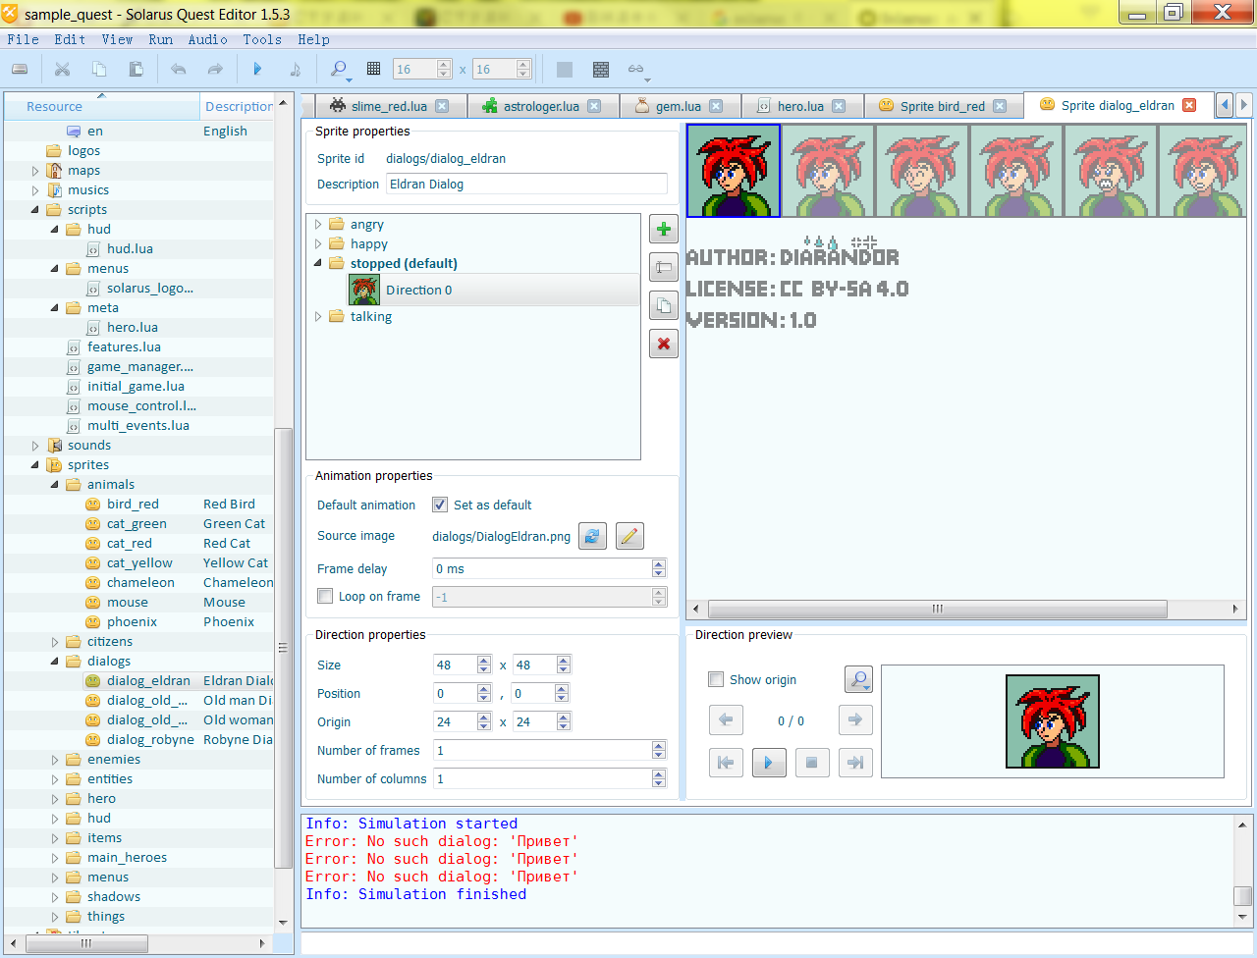Select dialog_robyne in the resource tree
The width and height of the screenshot is (1257, 958).
[149, 740]
